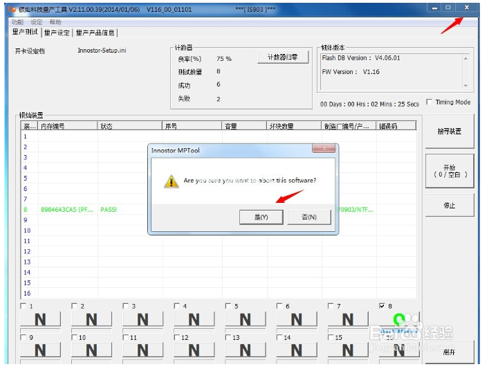Confirm abort with 是(Y) button

click(x=260, y=217)
